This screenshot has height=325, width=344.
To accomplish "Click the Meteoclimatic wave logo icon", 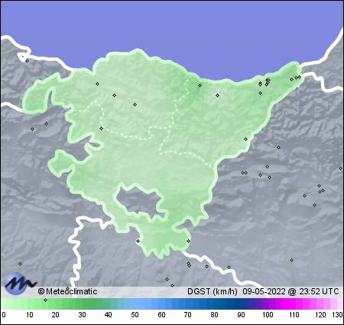I will pyautogui.click(x=20, y=283).
